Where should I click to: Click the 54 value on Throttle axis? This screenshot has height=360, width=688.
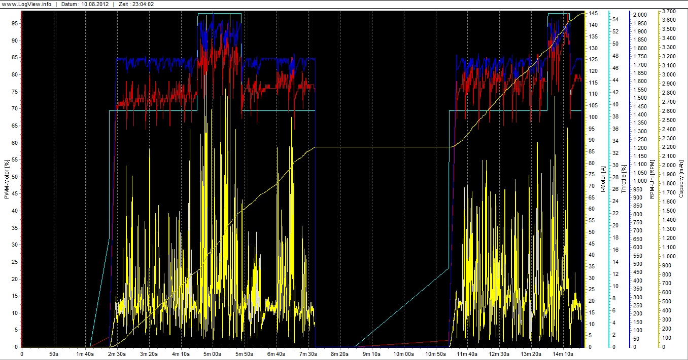614,19
